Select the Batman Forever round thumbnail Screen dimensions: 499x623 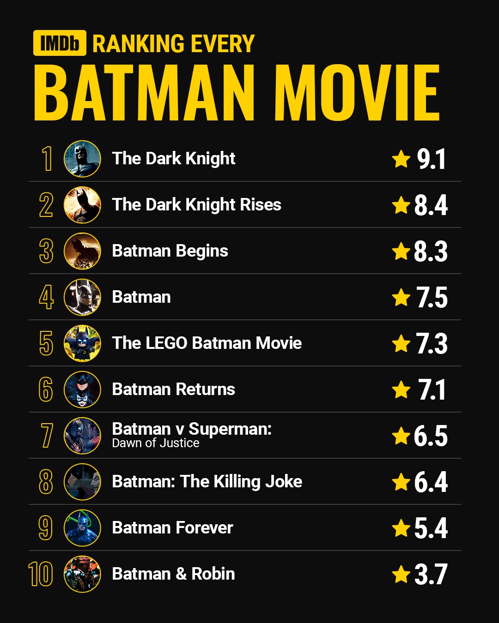click(x=82, y=528)
